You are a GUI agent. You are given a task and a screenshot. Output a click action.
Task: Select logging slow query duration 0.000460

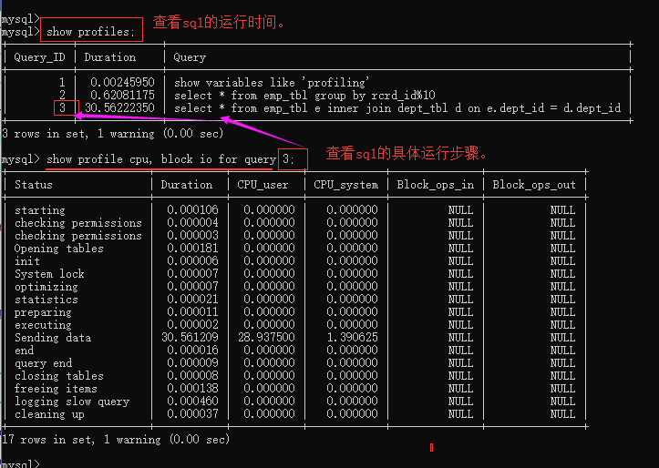tap(192, 402)
